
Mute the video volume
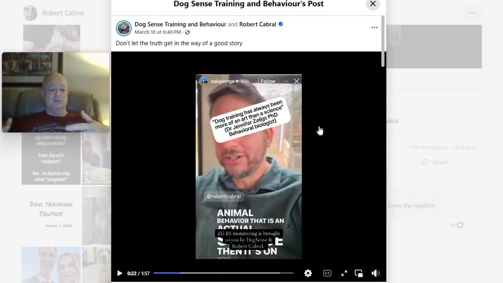point(376,273)
